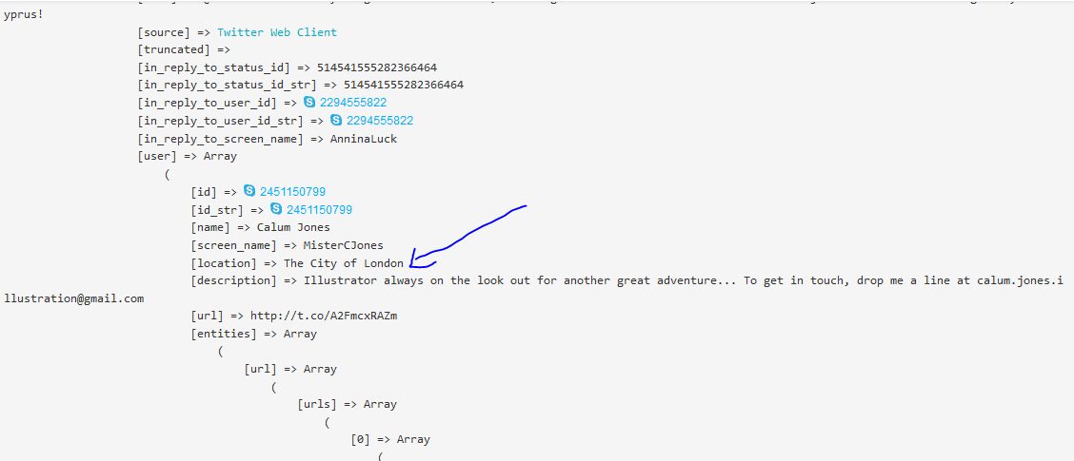The height and width of the screenshot is (461, 1074).
Task: Click the [user] => Array line
Action: click(188, 156)
